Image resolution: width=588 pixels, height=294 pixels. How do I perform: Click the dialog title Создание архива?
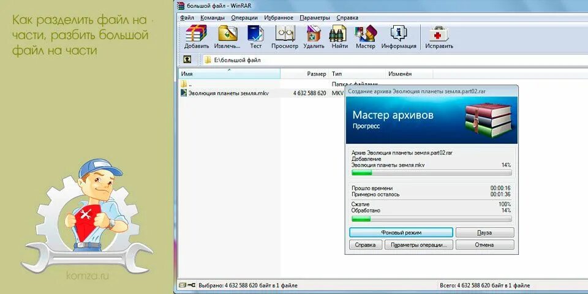[x=417, y=91]
